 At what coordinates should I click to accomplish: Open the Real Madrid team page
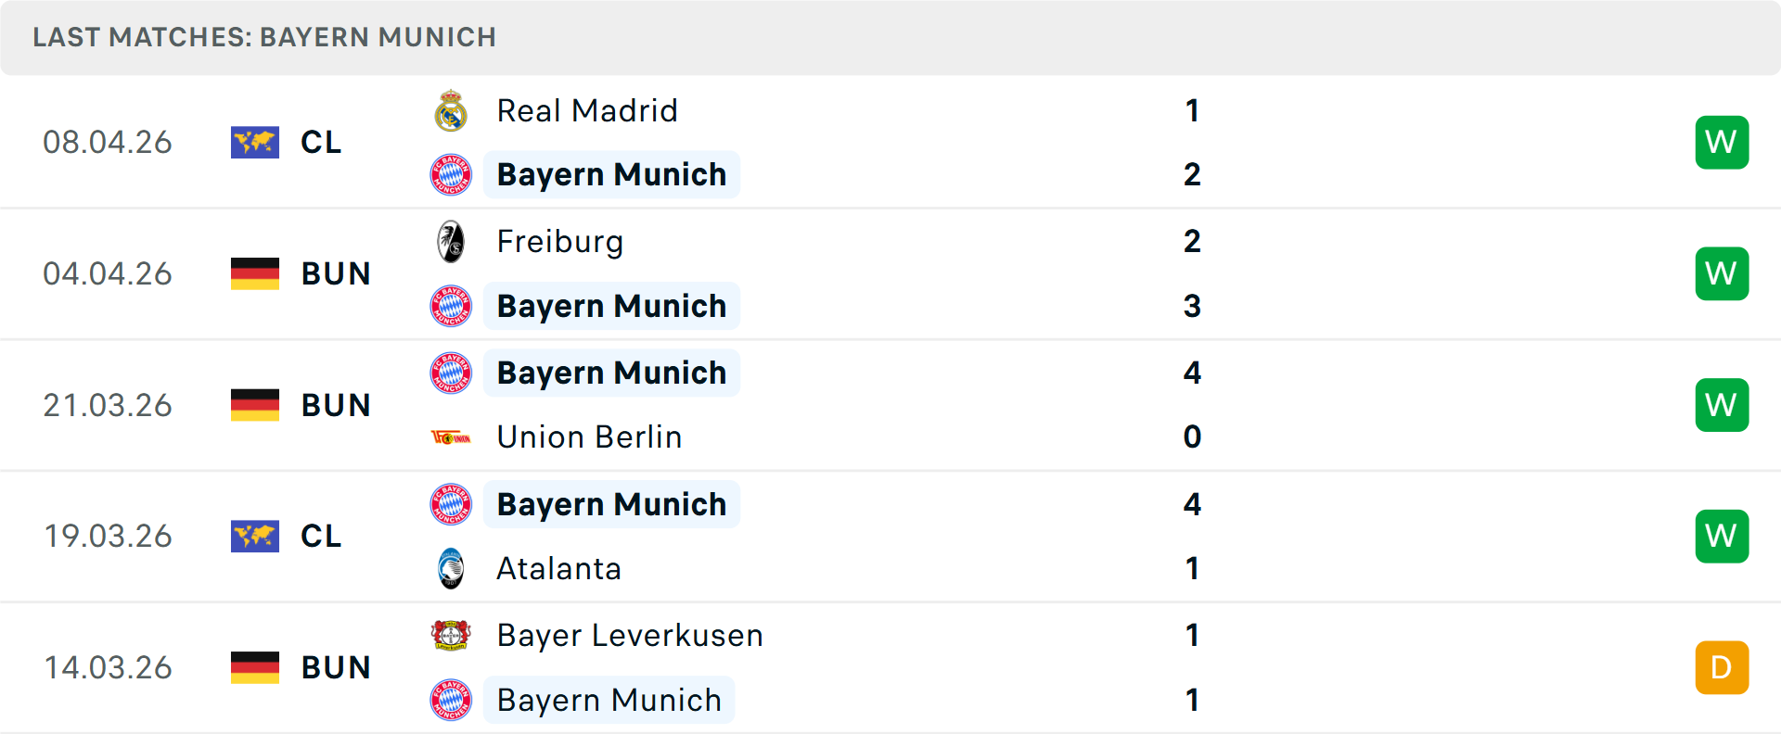(587, 110)
